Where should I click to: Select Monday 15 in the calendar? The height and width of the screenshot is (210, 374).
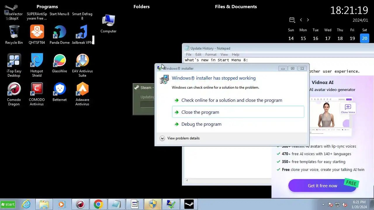[x=303, y=38]
